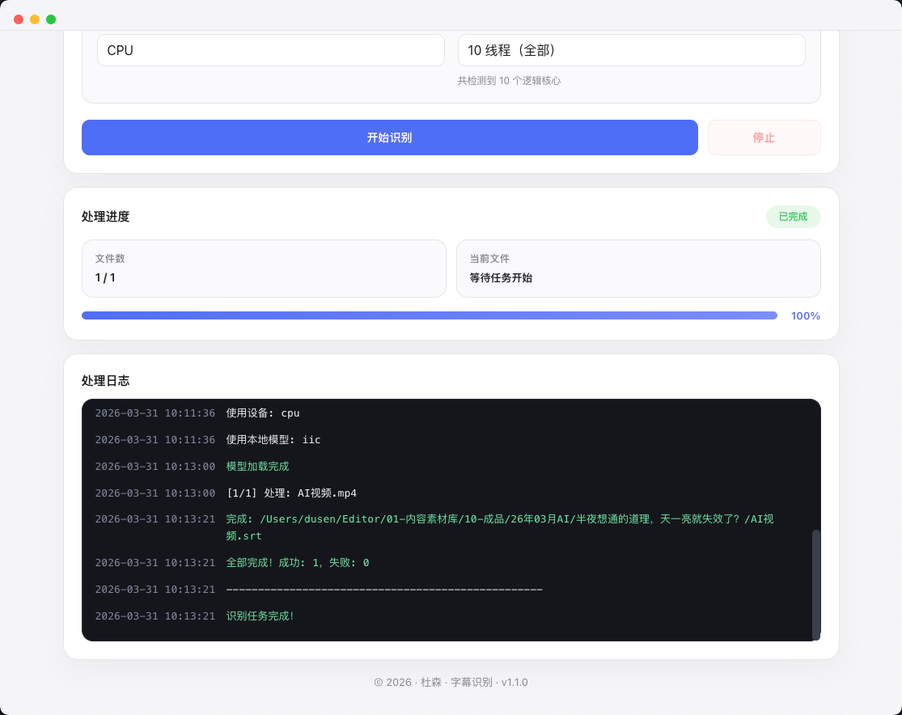
Task: Open the CPU device selector
Action: point(270,50)
